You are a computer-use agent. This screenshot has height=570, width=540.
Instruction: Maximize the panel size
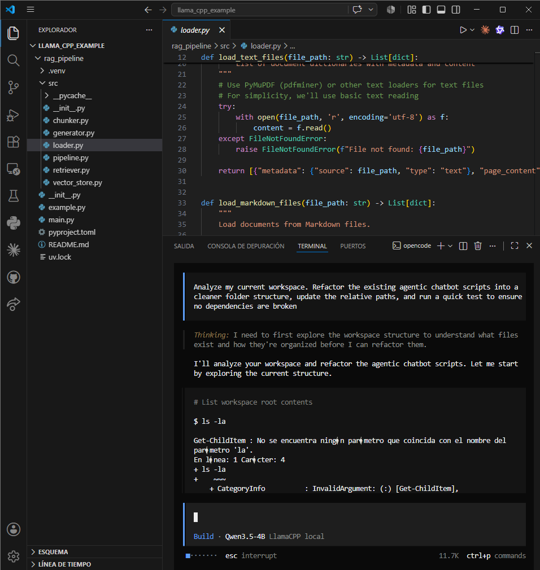coord(514,246)
